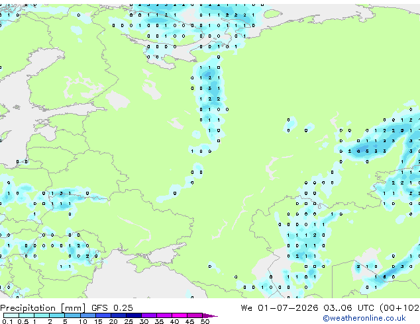Click the 'GFS 0.25' model label
The width and height of the screenshot is (420, 324).
point(112,308)
